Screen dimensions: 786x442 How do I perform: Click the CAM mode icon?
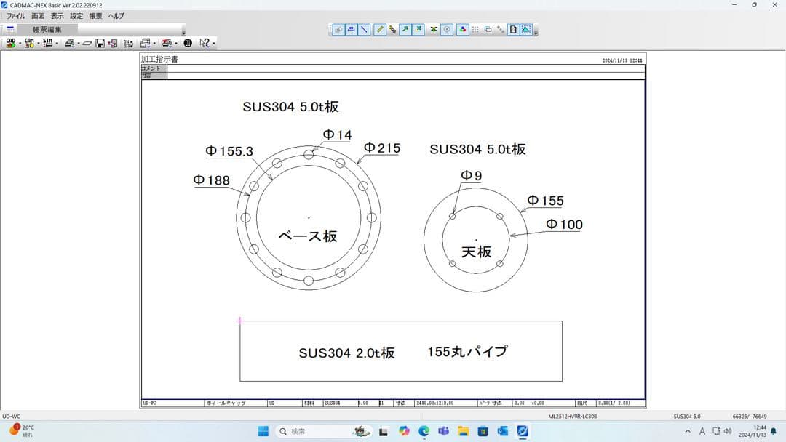[29, 43]
